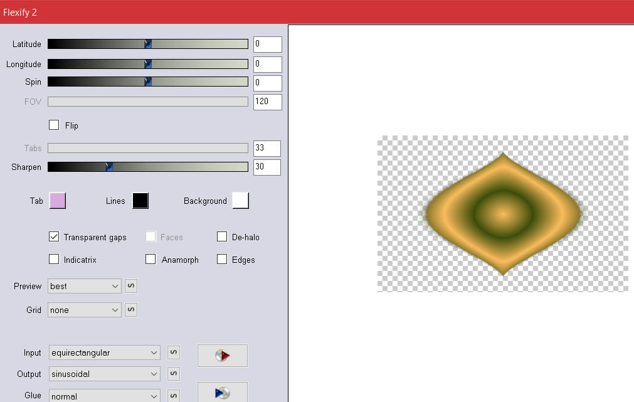This screenshot has height=402, width=634.
Task: Open the Tab color swatch
Action: 57,201
